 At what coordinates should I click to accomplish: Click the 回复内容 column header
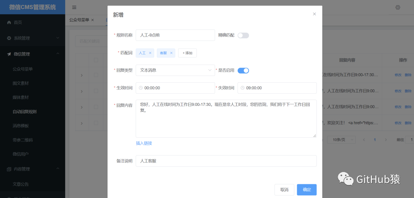coord(347,60)
